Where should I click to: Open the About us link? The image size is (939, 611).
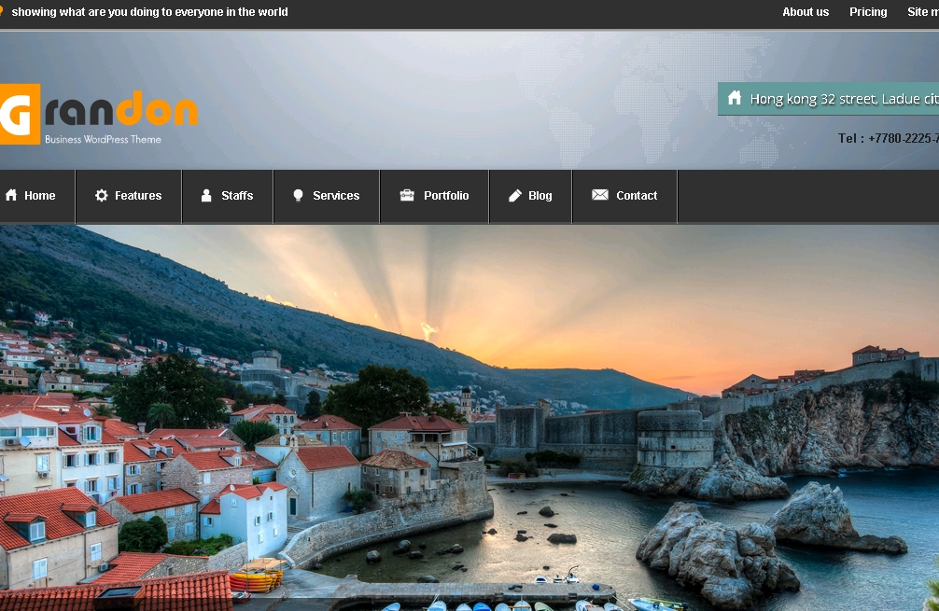point(806,12)
